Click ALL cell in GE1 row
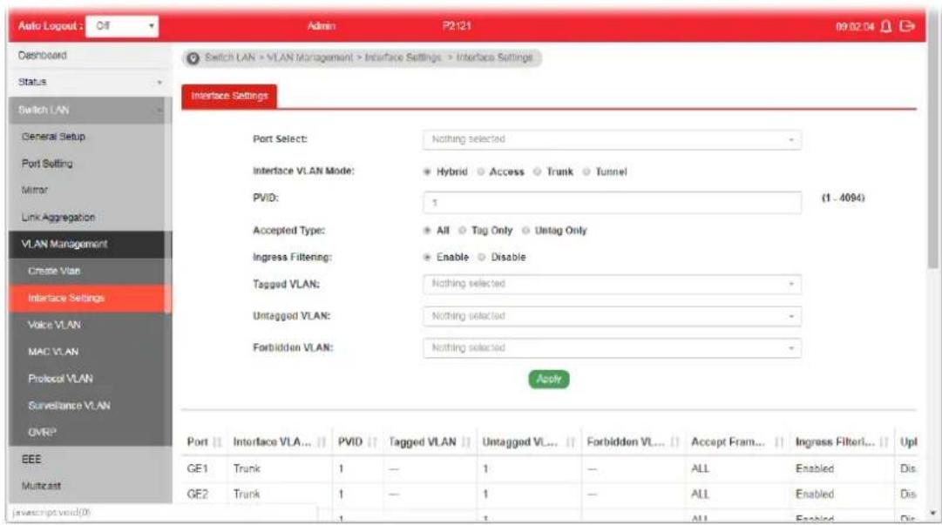Screen dimensions: 942x525 click(x=700, y=468)
